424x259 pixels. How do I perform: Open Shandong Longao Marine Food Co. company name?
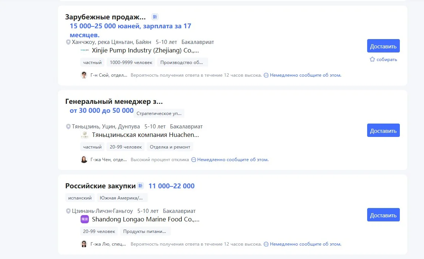[145, 219]
